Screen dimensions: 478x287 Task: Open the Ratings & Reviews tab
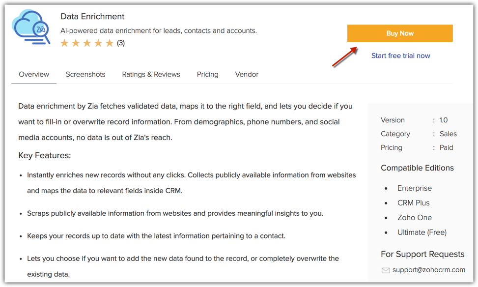(151, 74)
